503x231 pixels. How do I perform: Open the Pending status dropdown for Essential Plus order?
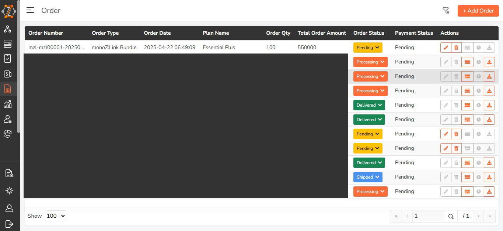368,48
